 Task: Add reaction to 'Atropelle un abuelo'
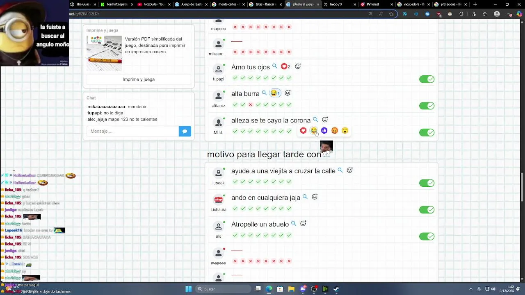(x=304, y=223)
